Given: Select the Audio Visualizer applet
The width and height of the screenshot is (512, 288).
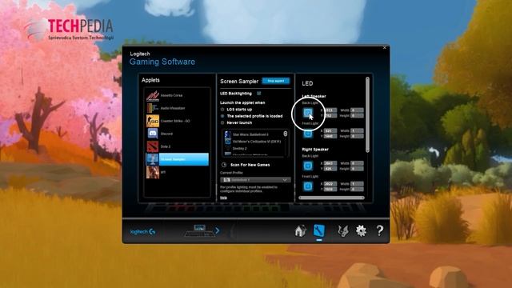Looking at the screenshot, I should [177, 108].
